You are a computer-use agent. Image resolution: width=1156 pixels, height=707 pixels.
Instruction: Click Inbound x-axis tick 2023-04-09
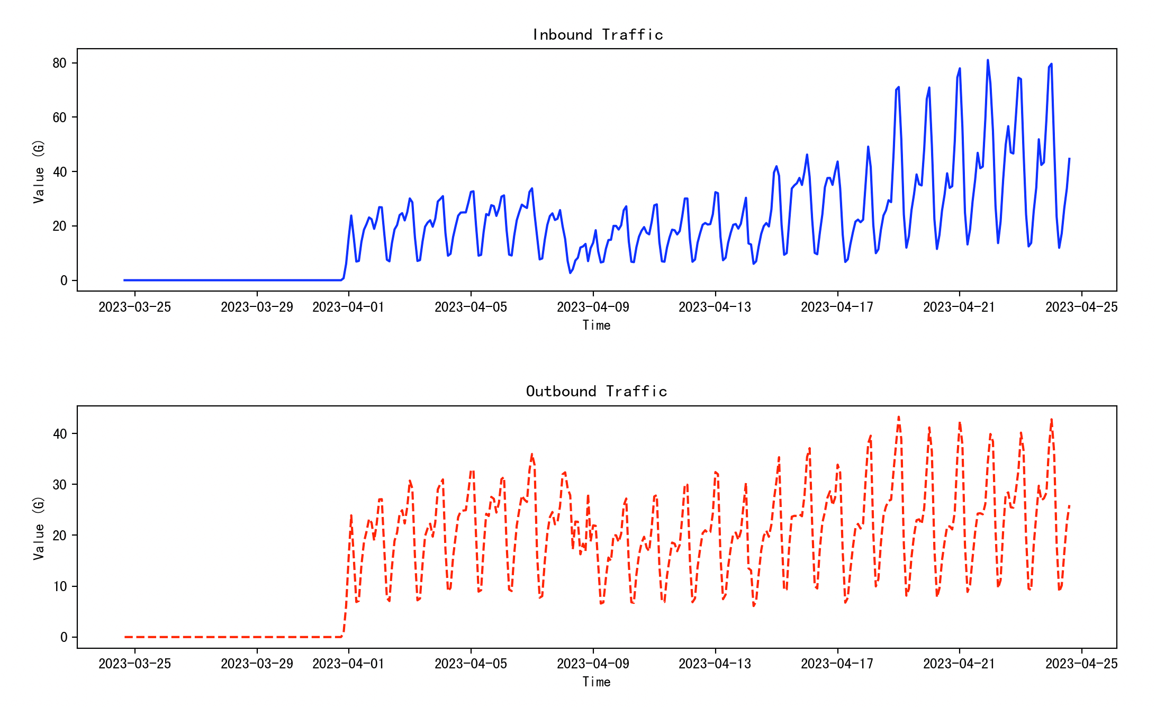click(x=593, y=307)
